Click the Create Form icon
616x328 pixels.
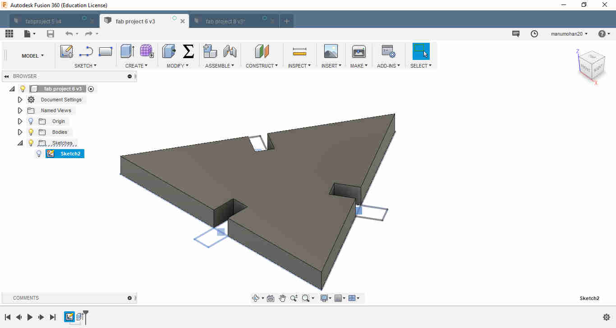tap(147, 51)
